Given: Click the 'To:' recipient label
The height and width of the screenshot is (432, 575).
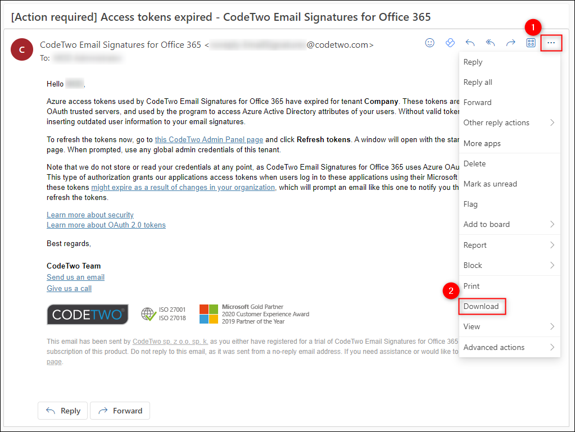Looking at the screenshot, I should point(45,58).
